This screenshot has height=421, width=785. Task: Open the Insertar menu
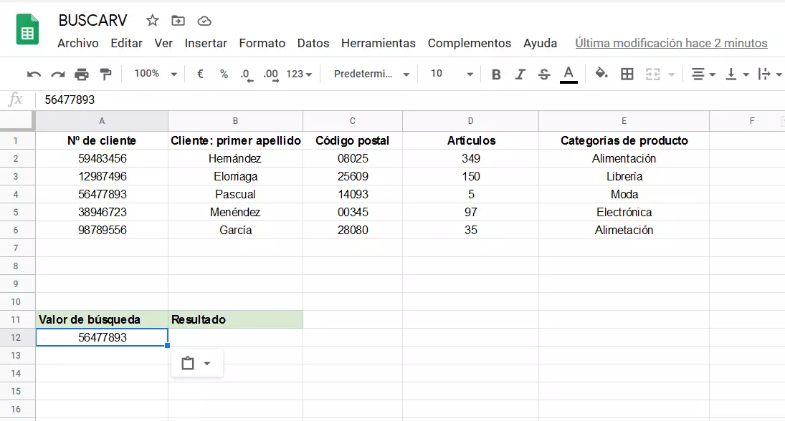coord(206,43)
